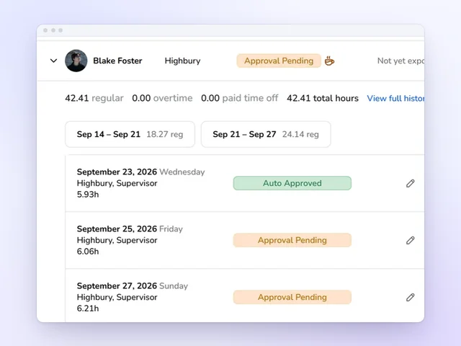Click the 42.41 total hours text

(x=323, y=98)
